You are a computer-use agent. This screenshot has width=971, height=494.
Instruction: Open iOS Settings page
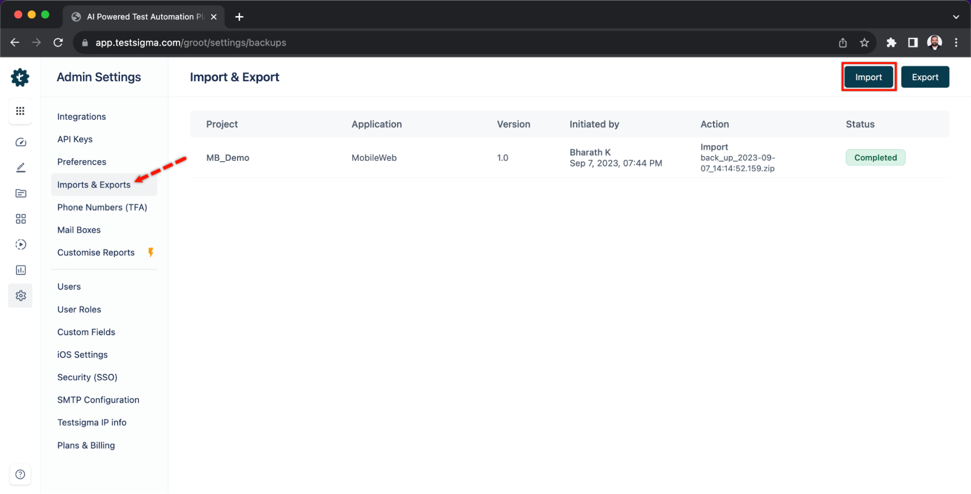click(x=83, y=355)
